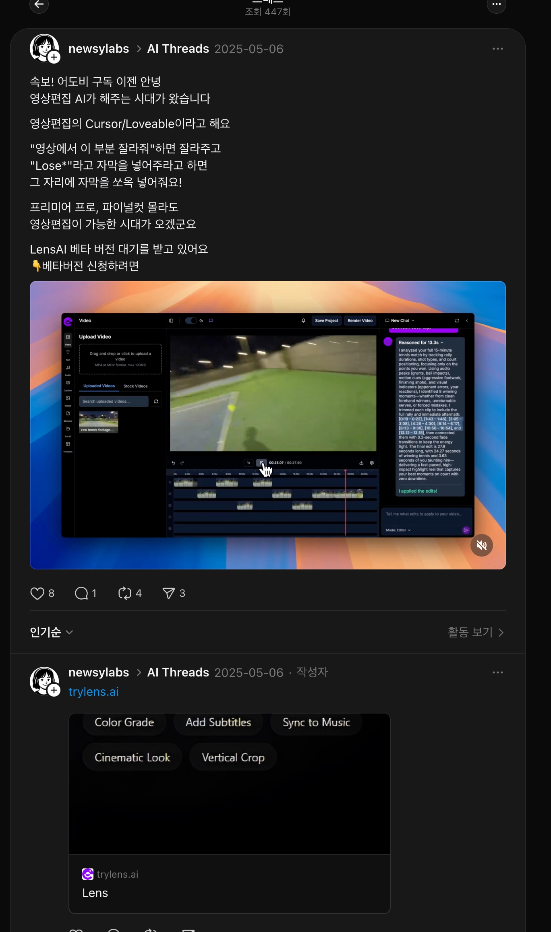Open newsylabs profile name on main post

tap(99, 49)
